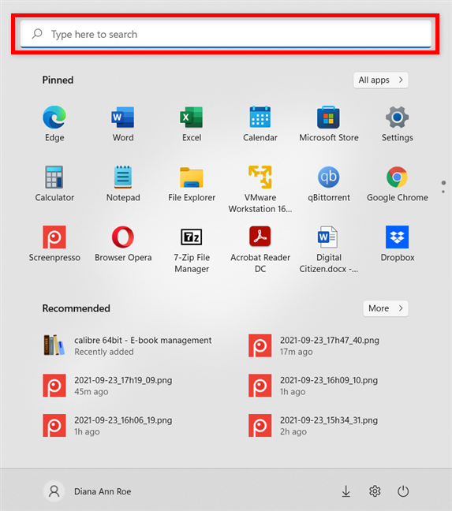Screen dimensions: 452x511
Task: Open Calculator app
Action: click(x=54, y=184)
